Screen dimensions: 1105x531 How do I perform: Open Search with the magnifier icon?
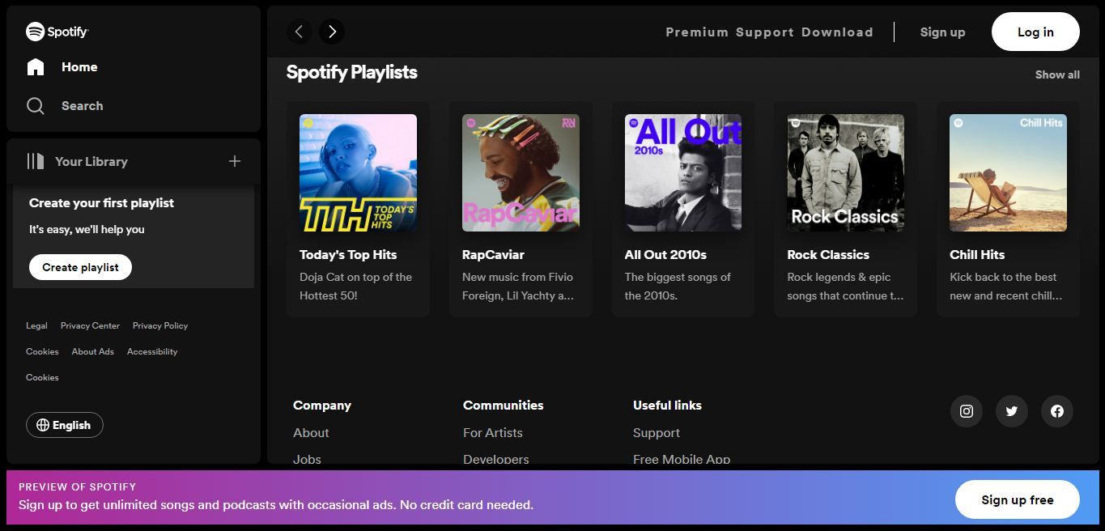(36, 106)
